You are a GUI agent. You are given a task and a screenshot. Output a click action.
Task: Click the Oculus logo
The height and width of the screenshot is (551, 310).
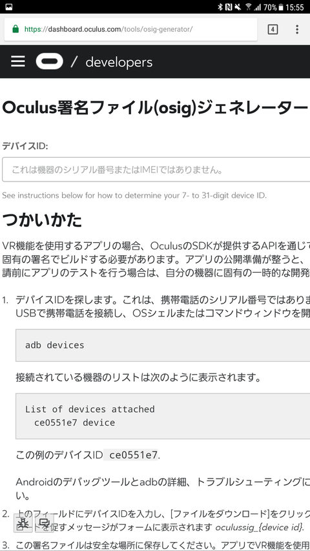coord(50,61)
